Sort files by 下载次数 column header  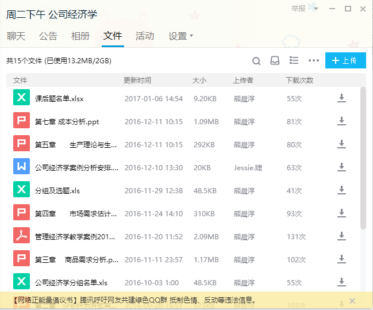299,81
